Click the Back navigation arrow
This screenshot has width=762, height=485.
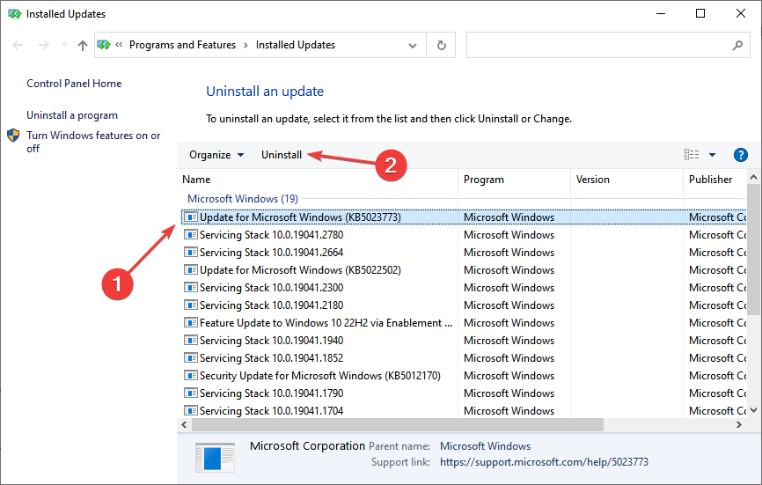18,45
